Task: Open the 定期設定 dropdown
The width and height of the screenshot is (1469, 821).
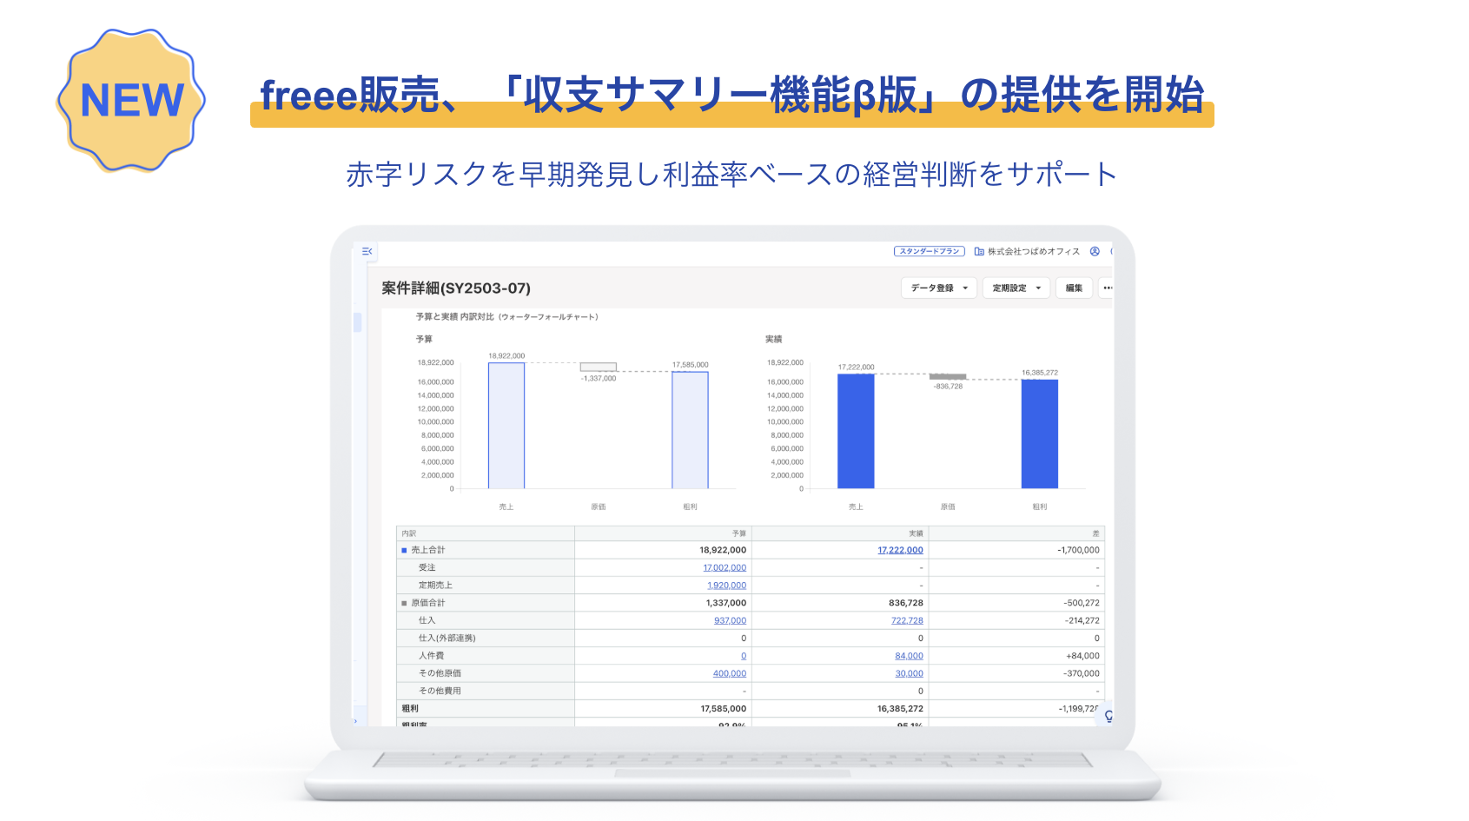Action: [x=1016, y=288]
